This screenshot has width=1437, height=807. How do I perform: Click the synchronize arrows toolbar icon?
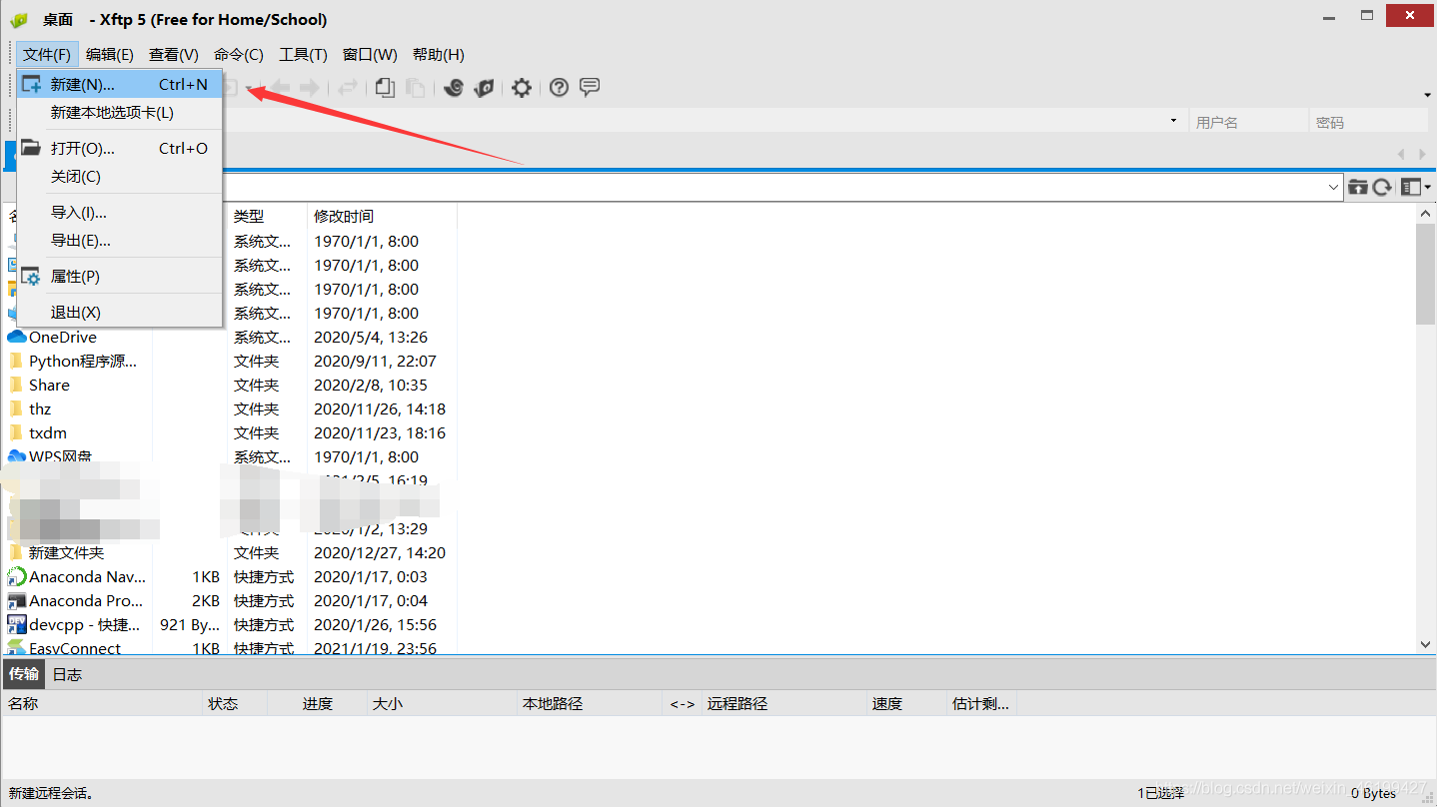click(348, 88)
